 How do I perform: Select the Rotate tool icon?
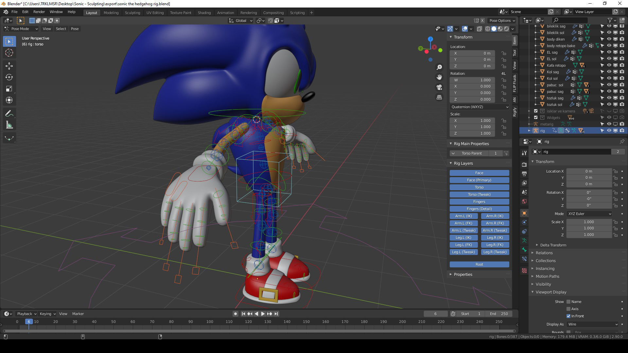(x=9, y=77)
